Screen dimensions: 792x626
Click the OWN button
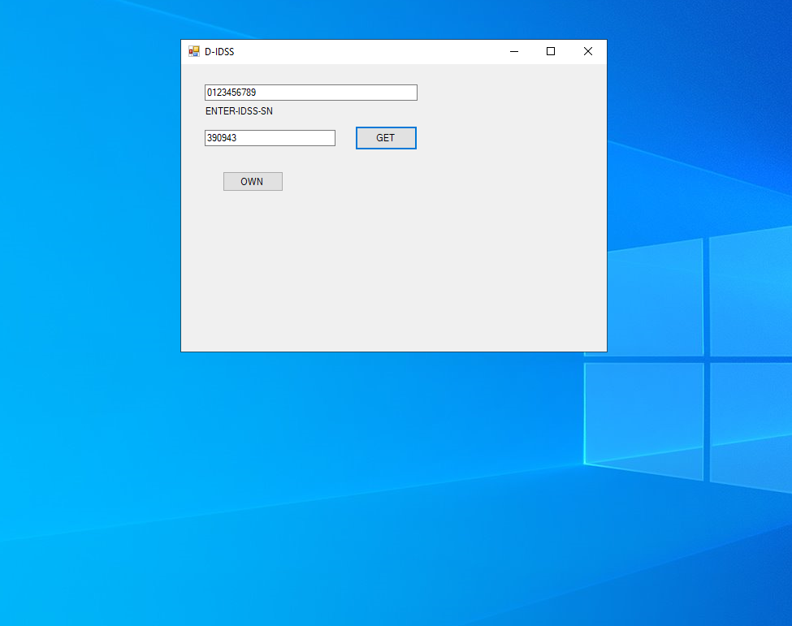pos(253,182)
